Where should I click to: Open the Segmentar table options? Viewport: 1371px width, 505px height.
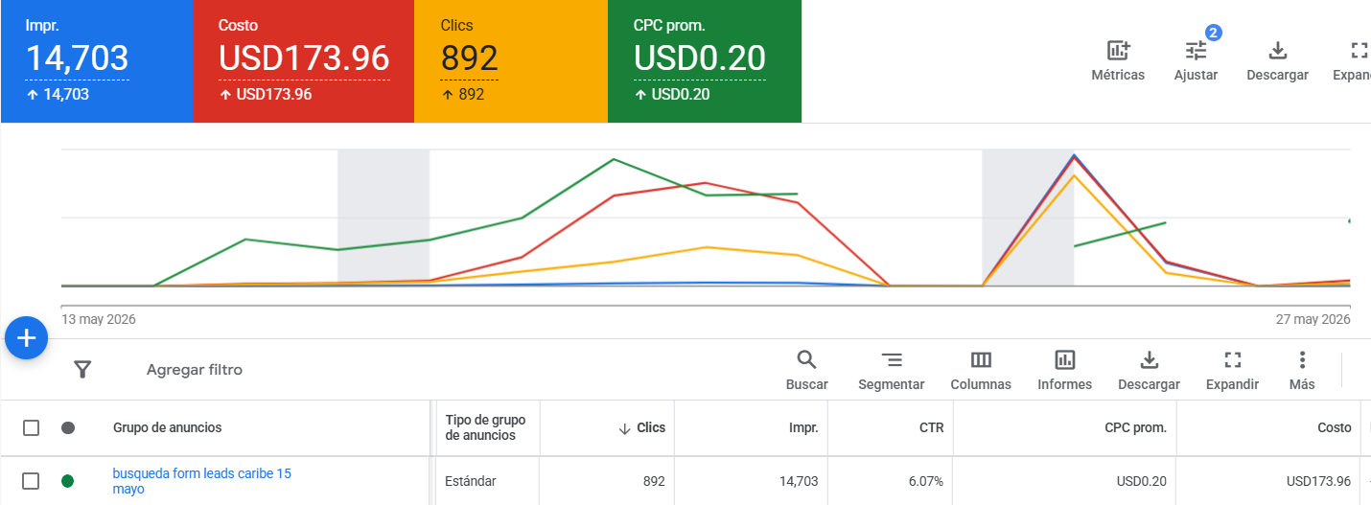pyautogui.click(x=892, y=370)
